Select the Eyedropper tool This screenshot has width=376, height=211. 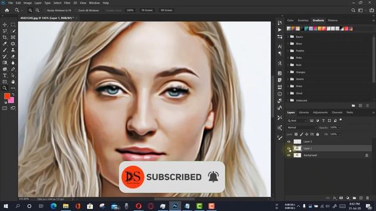(x=5, y=43)
